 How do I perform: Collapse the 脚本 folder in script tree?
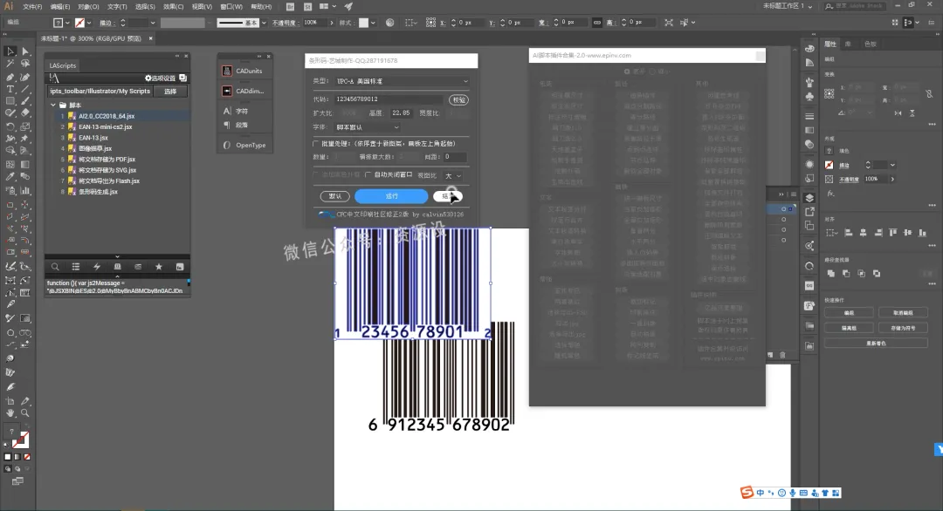click(x=52, y=105)
